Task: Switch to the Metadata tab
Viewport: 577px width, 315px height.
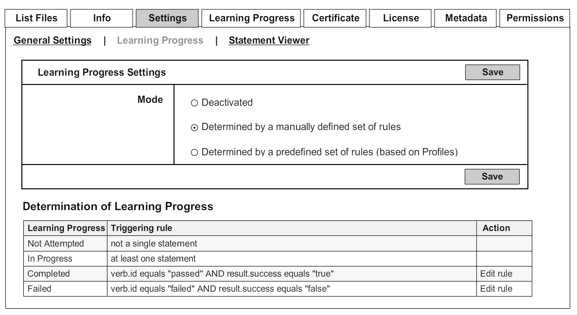Action: tap(466, 18)
